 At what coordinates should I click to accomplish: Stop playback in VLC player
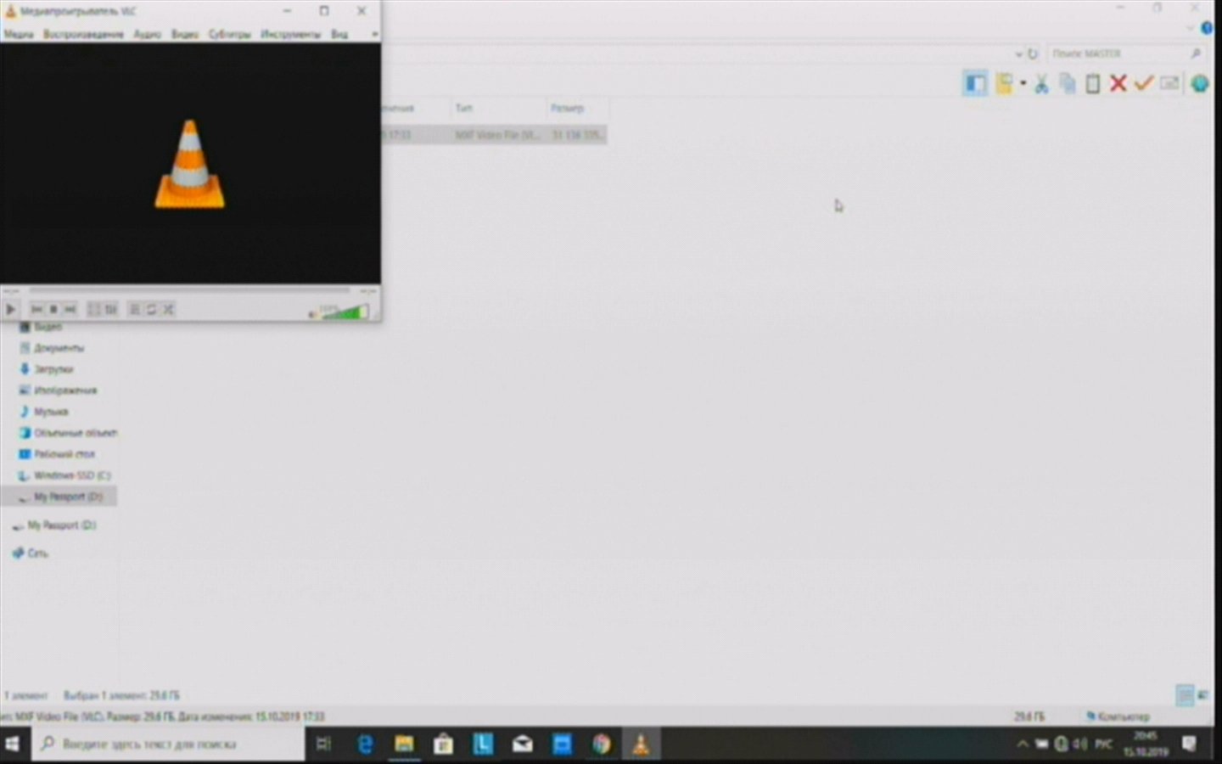[53, 310]
